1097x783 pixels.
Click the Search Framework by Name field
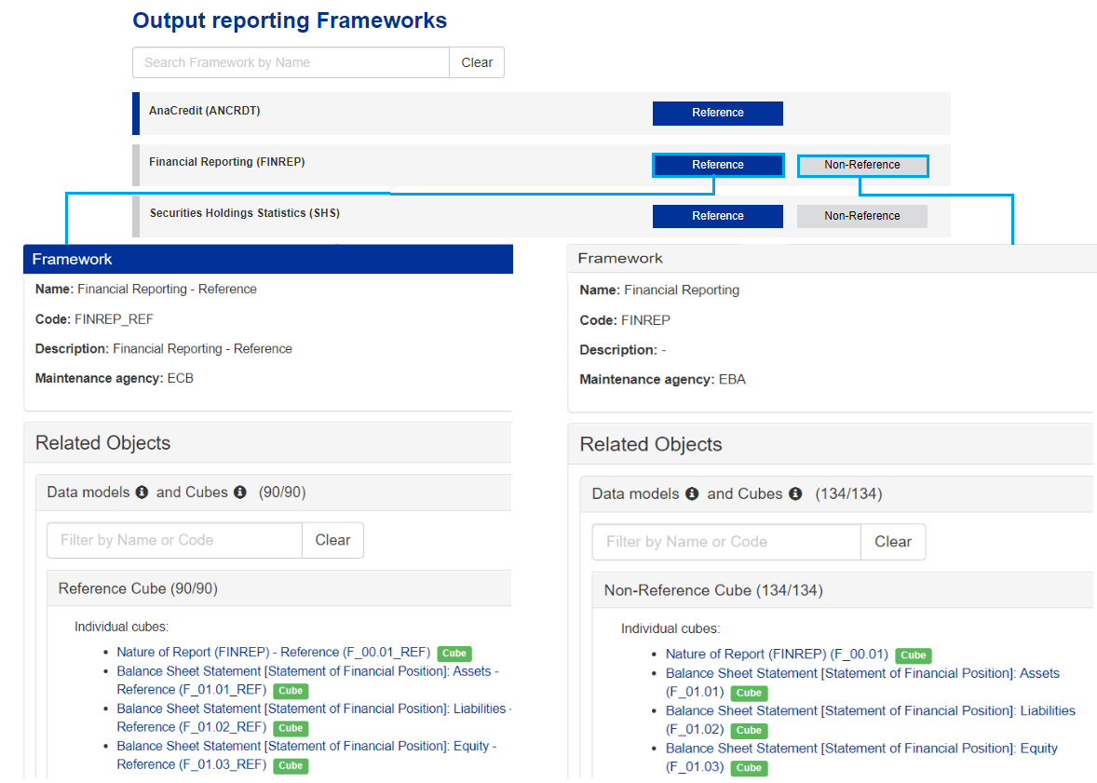click(x=291, y=62)
